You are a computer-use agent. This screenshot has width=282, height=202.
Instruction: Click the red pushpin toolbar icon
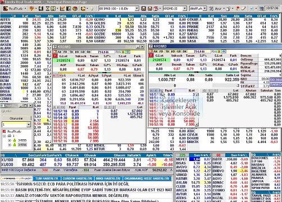[x=238, y=8]
